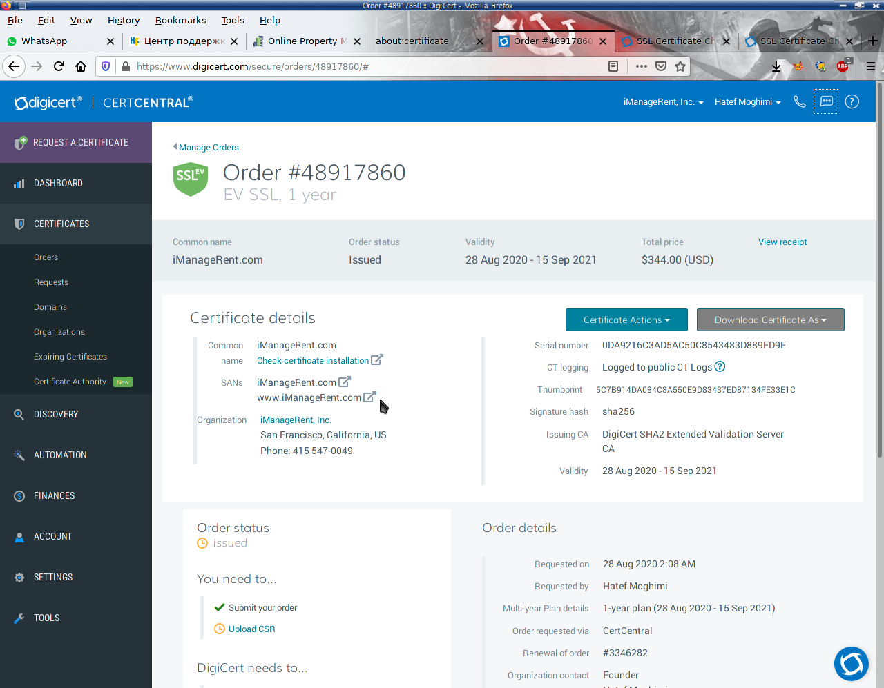Image resolution: width=884 pixels, height=688 pixels.
Task: Expand the Hatef Moghimi user dropdown
Action: coord(748,101)
